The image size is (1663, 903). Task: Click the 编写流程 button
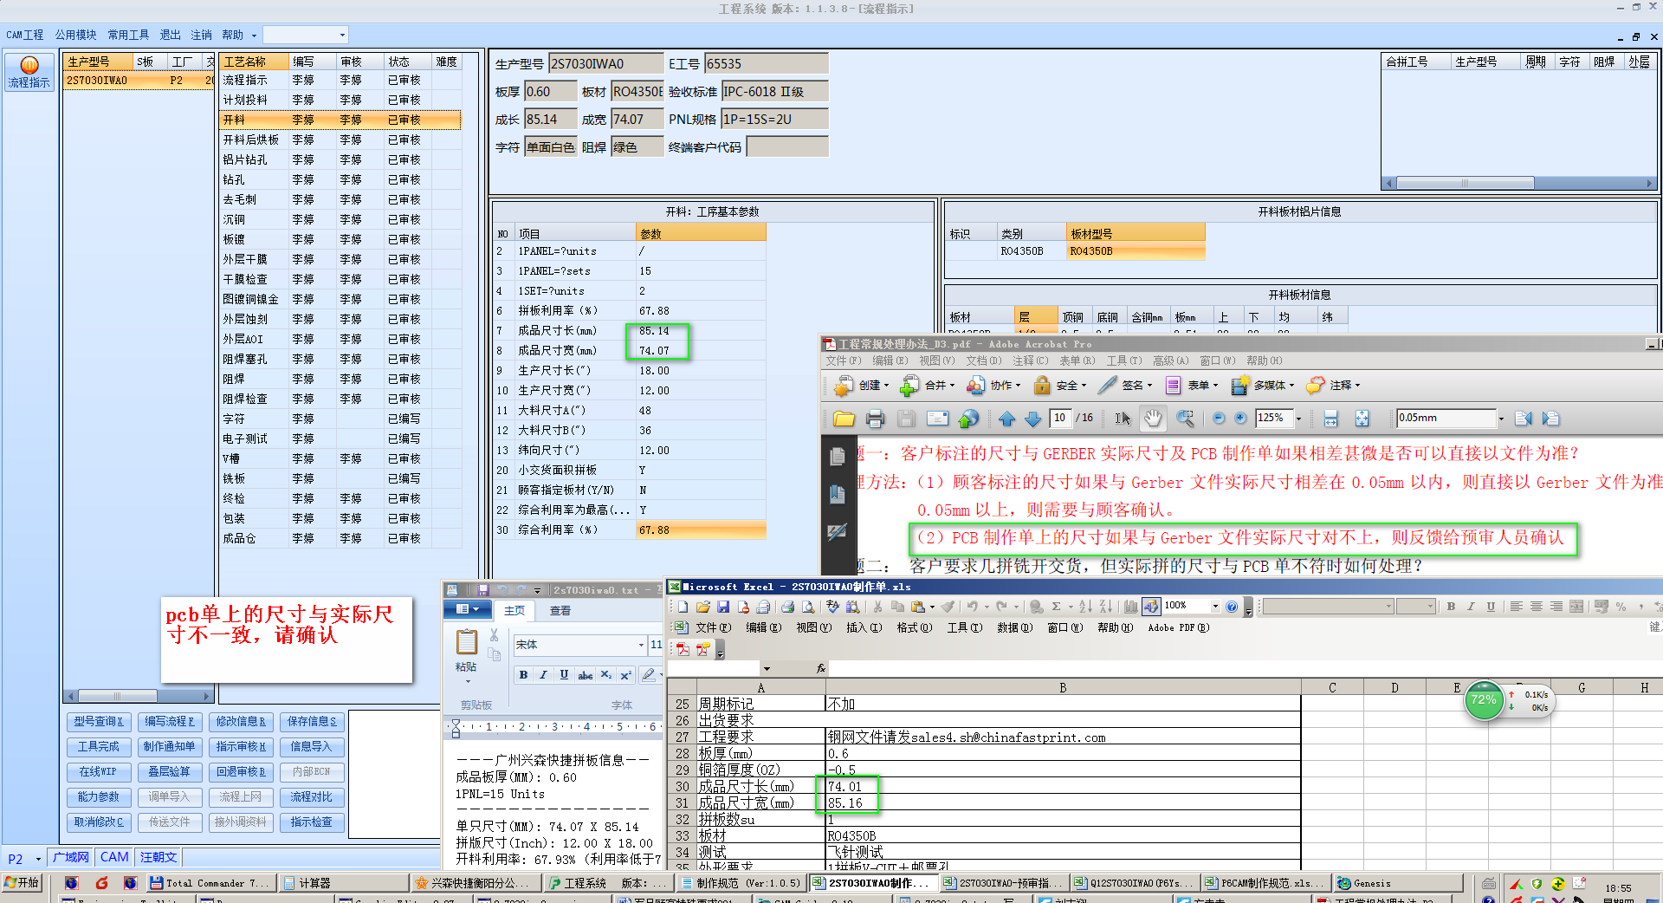click(170, 722)
